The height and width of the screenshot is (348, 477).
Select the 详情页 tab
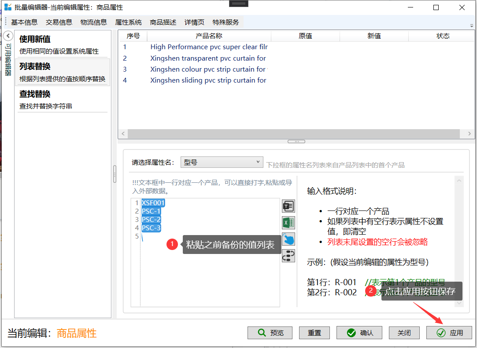(194, 22)
